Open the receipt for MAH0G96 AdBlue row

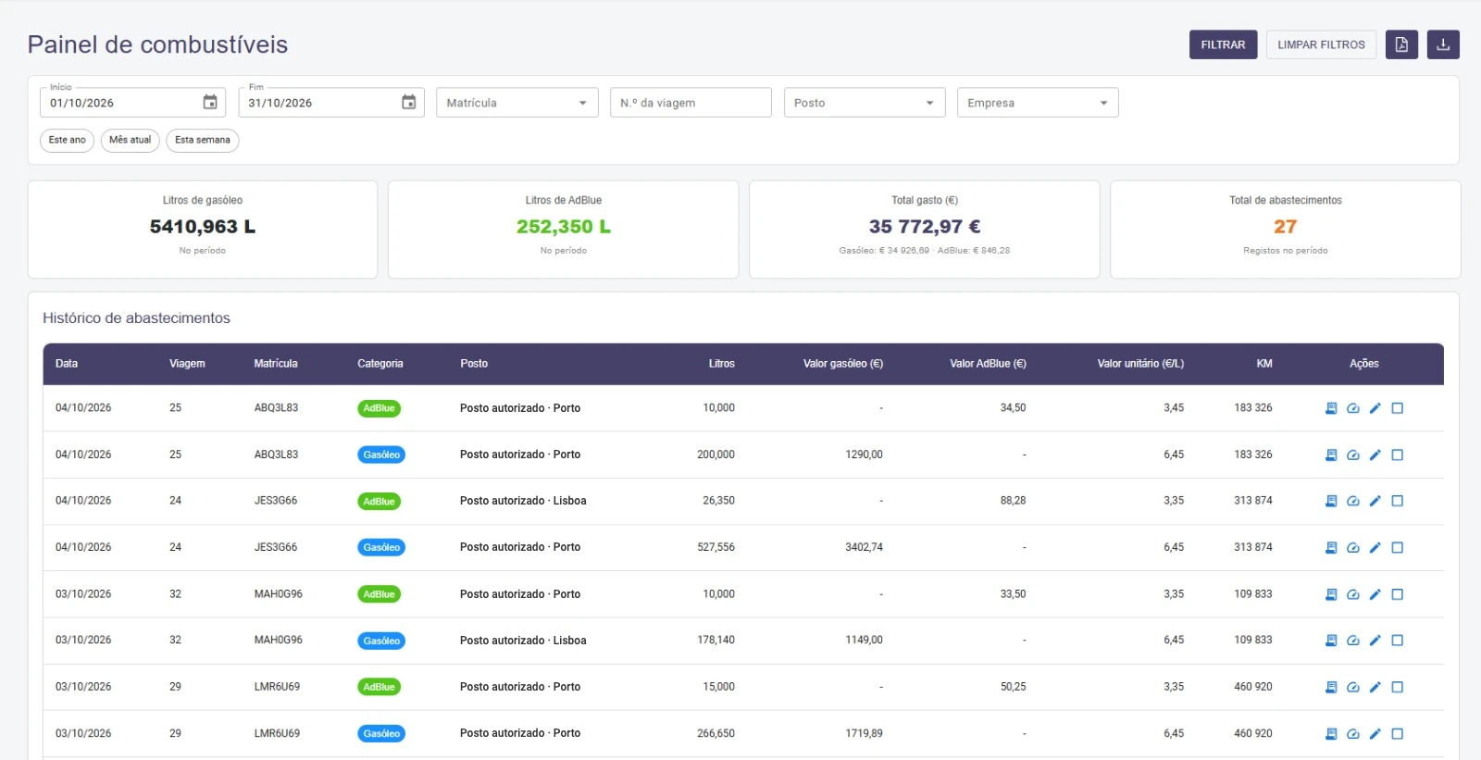pyautogui.click(x=1331, y=594)
